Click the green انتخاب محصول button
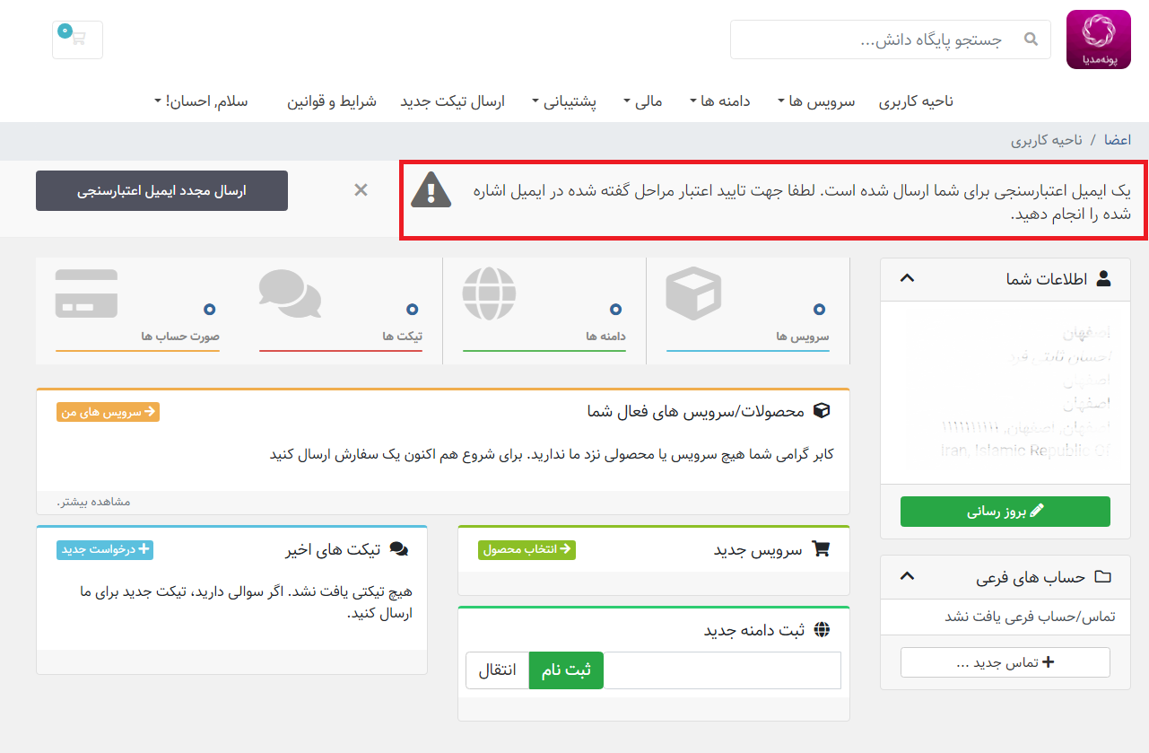 pyautogui.click(x=527, y=549)
